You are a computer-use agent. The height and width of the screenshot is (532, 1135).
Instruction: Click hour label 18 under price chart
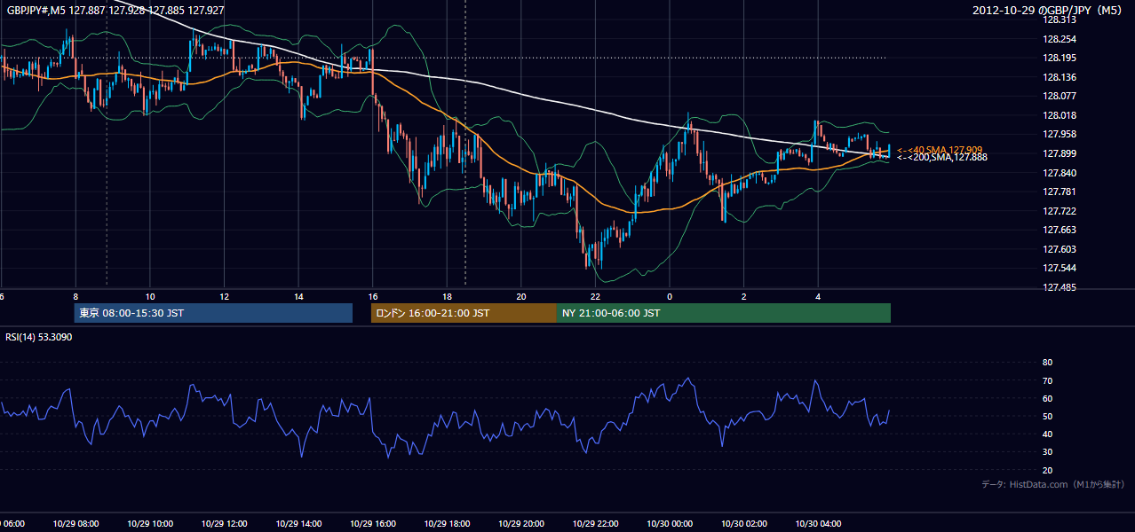click(x=447, y=296)
